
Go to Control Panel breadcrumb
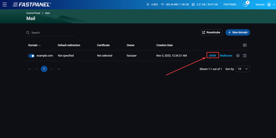coord(33,13)
